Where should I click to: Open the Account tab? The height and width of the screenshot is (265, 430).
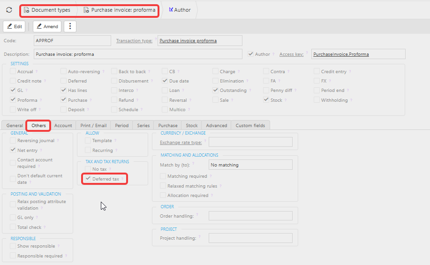click(63, 125)
